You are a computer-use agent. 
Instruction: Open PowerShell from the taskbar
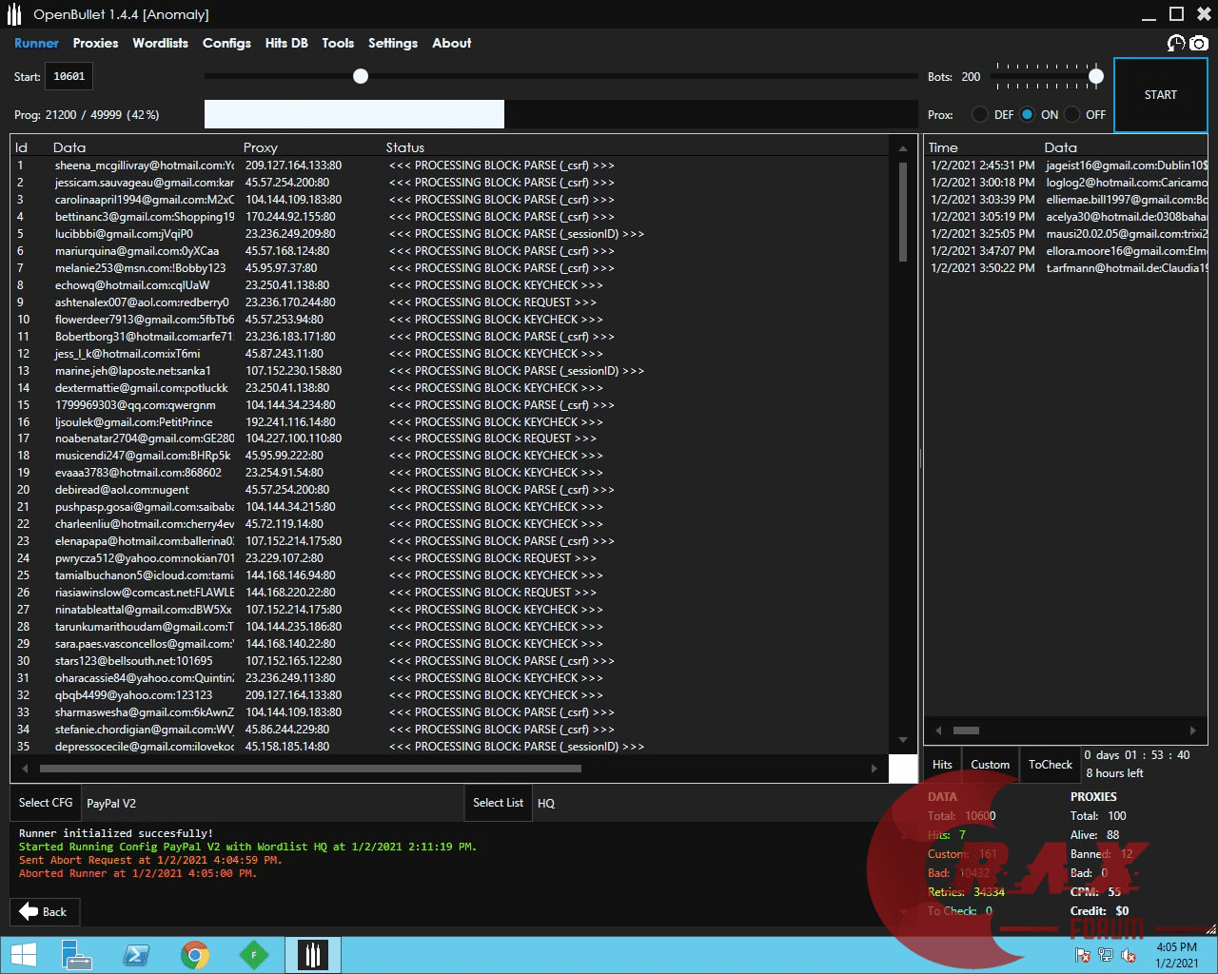tap(136, 955)
